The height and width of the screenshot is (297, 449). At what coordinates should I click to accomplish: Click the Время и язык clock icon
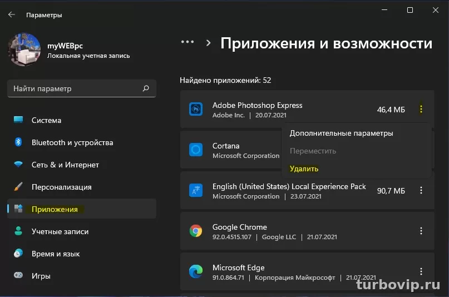point(18,253)
